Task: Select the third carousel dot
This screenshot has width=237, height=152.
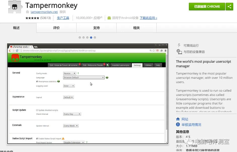Action: click(x=87, y=37)
